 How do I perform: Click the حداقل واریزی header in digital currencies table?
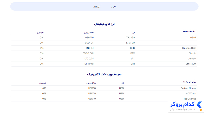click(x=89, y=32)
